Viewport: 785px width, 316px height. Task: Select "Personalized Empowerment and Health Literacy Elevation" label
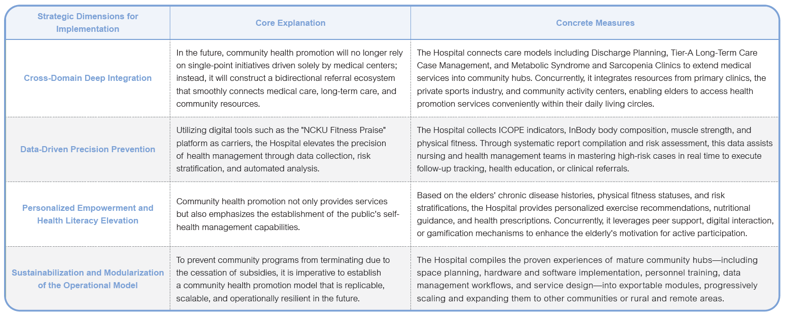(88, 214)
